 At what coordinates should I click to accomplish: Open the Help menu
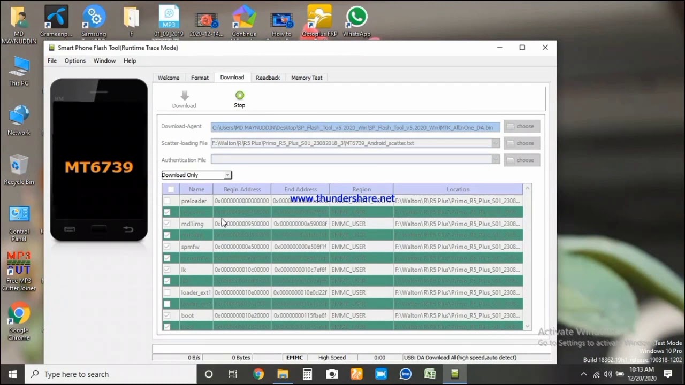[130, 61]
